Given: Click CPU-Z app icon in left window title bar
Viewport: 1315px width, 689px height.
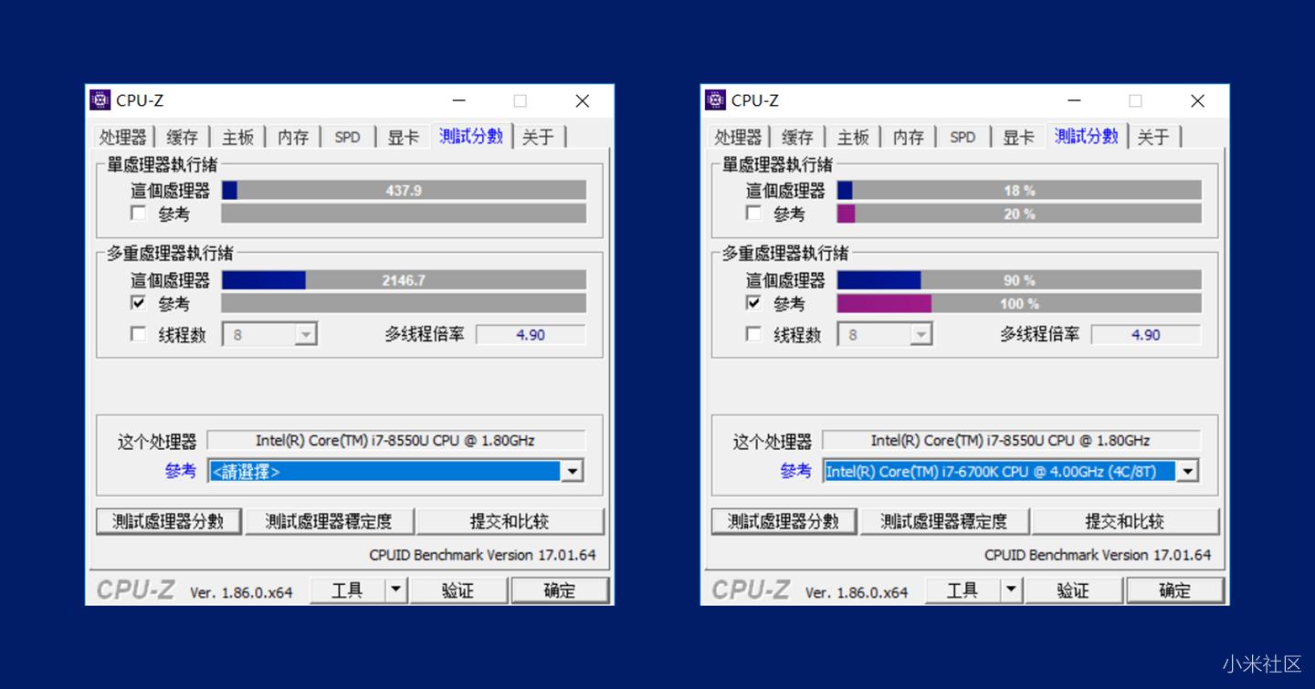Looking at the screenshot, I should (100, 100).
